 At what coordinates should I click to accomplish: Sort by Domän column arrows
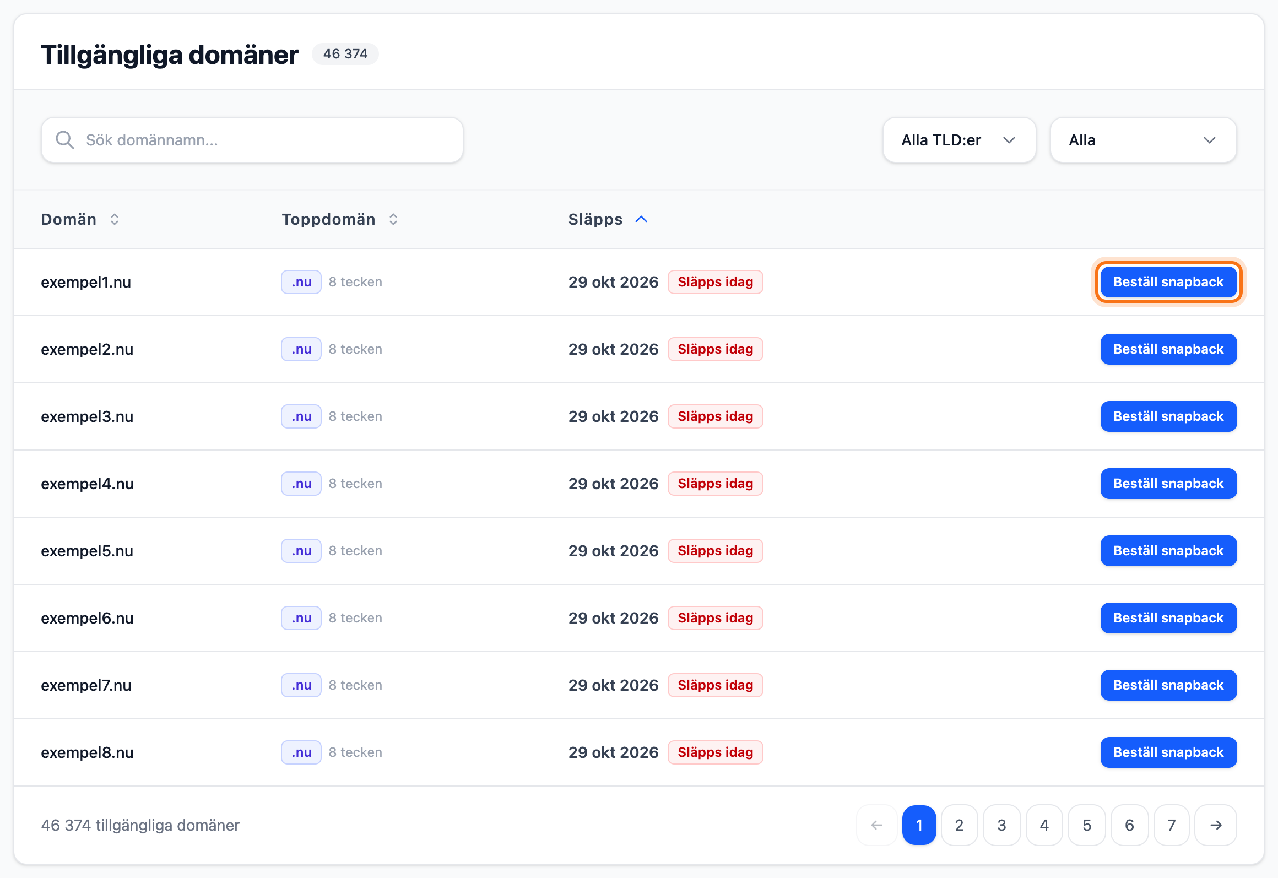pos(115,219)
